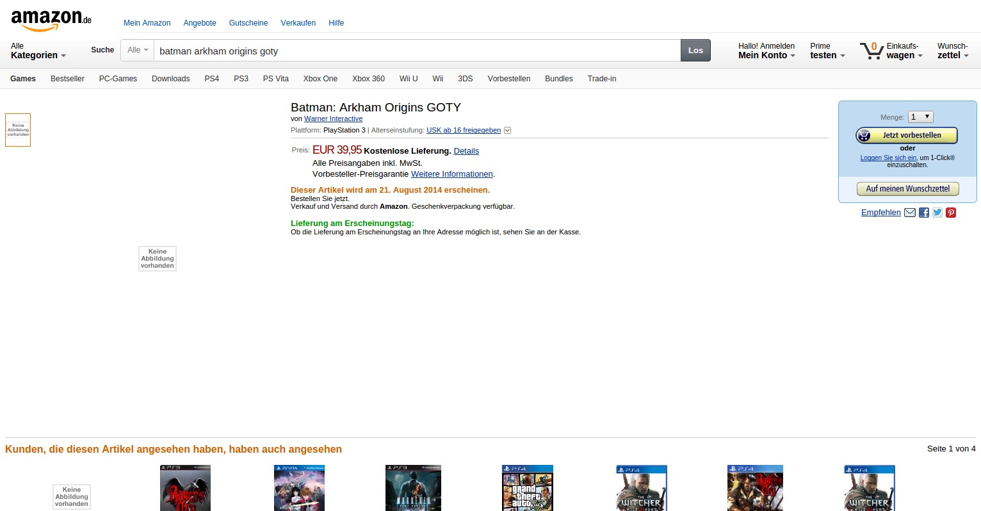Viewport: 981px width, 511px height.
Task: Expand the USK age rating info arrow
Action: [x=508, y=131]
